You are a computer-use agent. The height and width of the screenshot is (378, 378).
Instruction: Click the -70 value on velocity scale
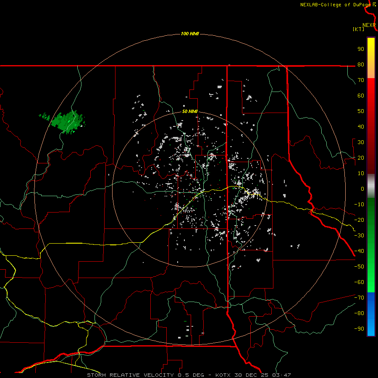(x=359, y=298)
